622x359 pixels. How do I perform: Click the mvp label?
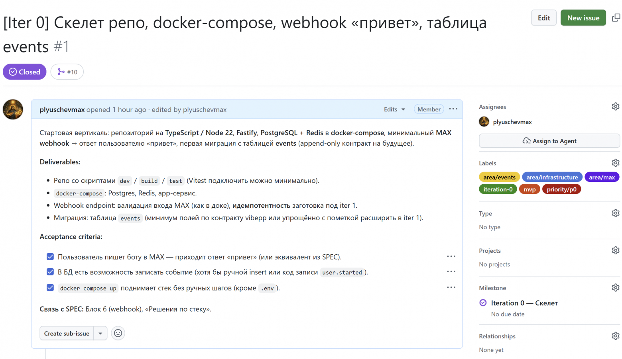[529, 189]
